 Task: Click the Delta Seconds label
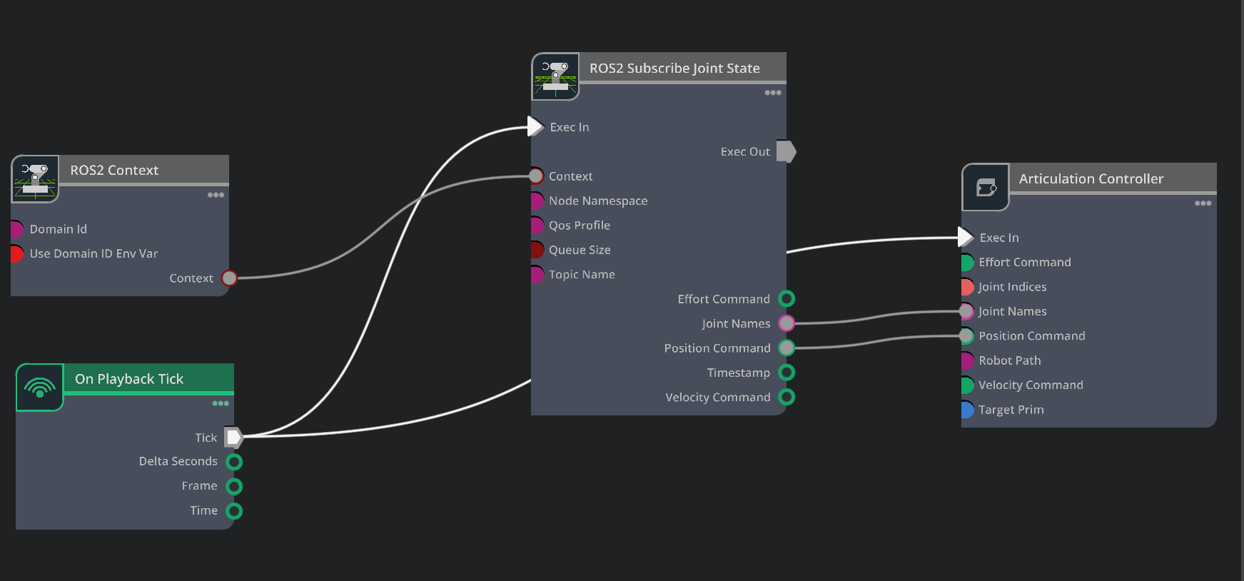(178, 461)
